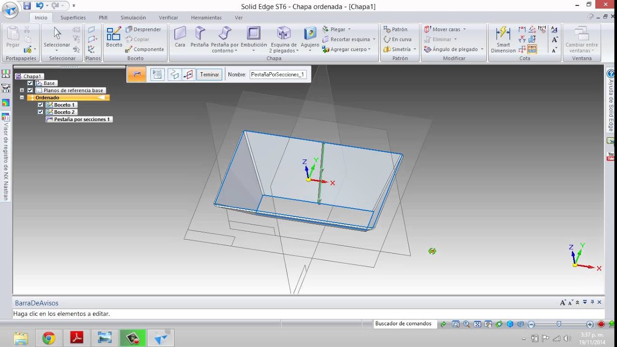
Task: Click the rotate view icon in status bar
Action: pyautogui.click(x=499, y=324)
